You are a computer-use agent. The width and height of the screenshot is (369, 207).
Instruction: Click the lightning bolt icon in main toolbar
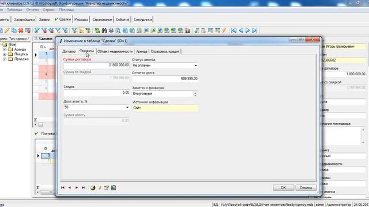[224, 30]
